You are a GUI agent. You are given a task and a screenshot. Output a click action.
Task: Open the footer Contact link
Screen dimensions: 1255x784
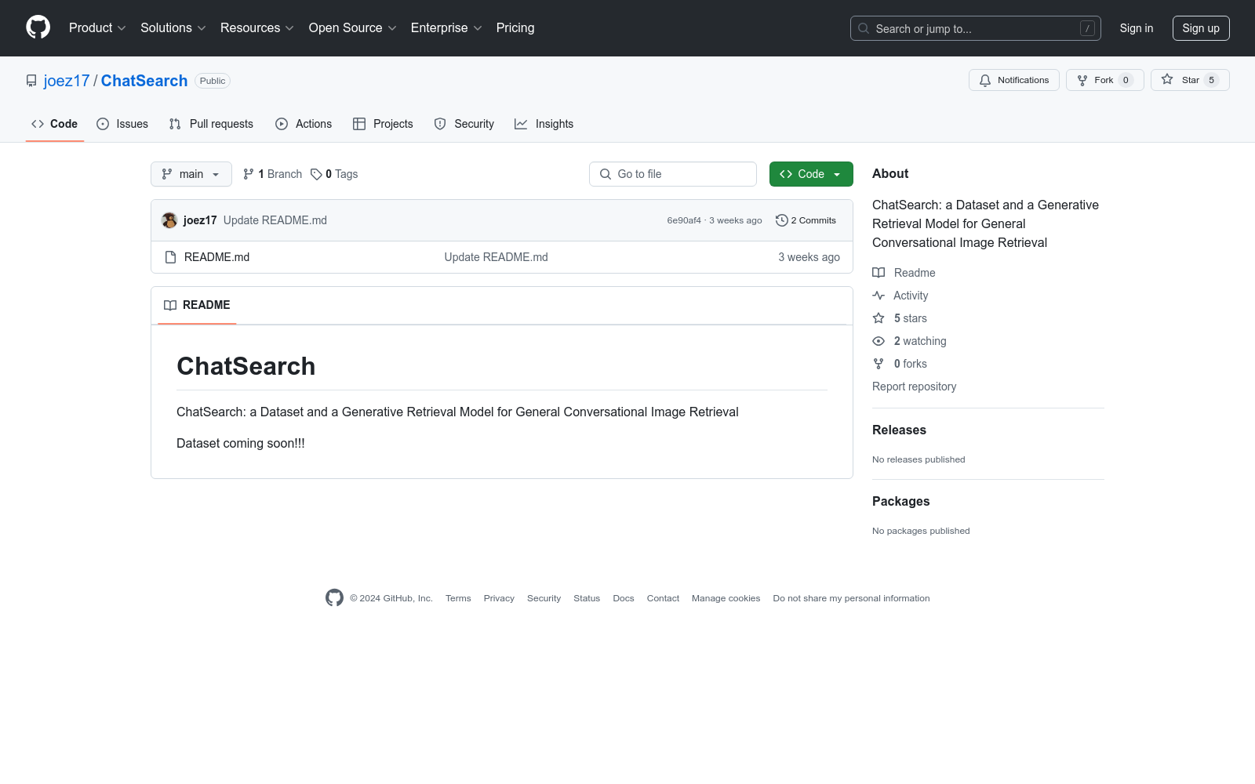click(x=663, y=598)
